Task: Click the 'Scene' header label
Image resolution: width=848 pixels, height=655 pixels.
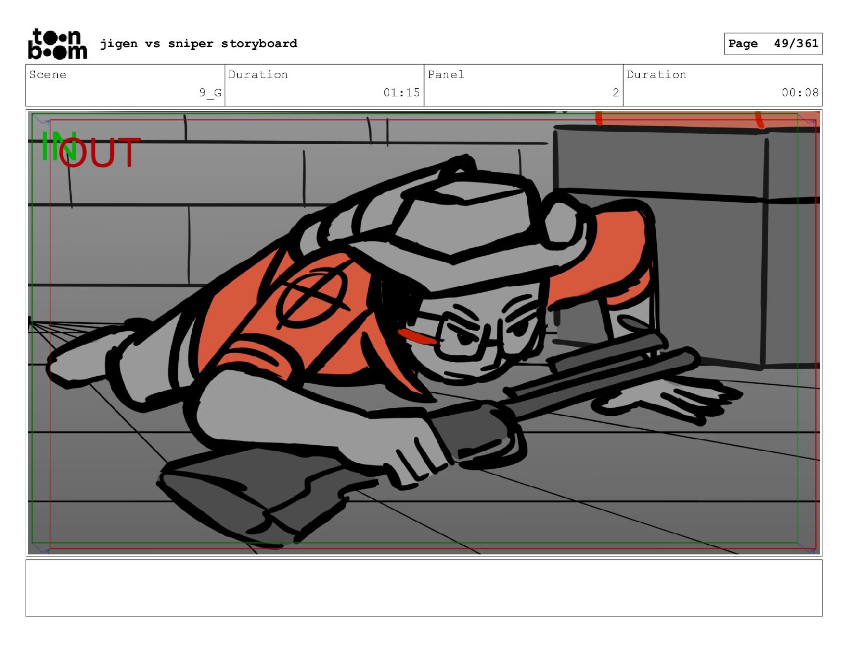Action: pos(48,74)
